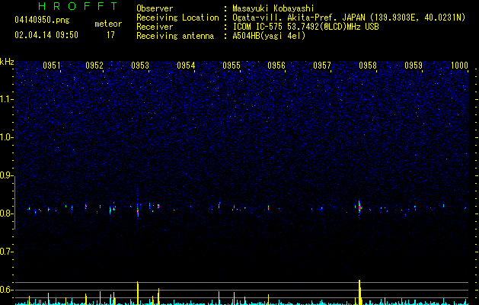Click the 1.0 kHz axis label
This screenshot has width=479, height=305.
click(x=6, y=137)
